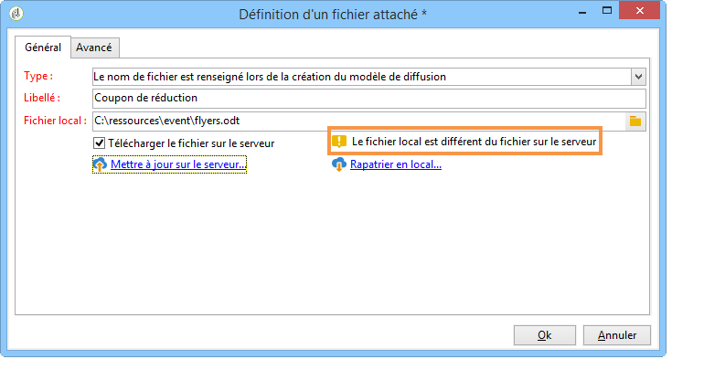Screen dimensions: 704x391
Task: Click into the Fichier local path field
Action: point(358,122)
